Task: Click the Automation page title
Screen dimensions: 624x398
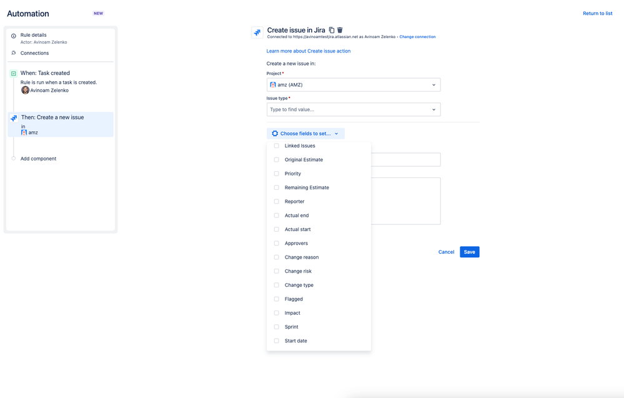Action: 28,14
